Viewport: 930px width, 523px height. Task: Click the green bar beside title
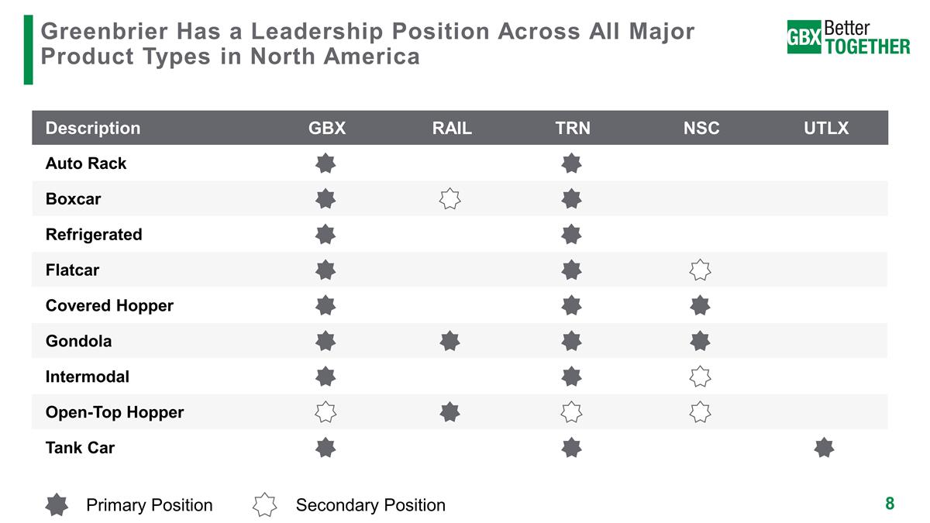tap(29, 50)
